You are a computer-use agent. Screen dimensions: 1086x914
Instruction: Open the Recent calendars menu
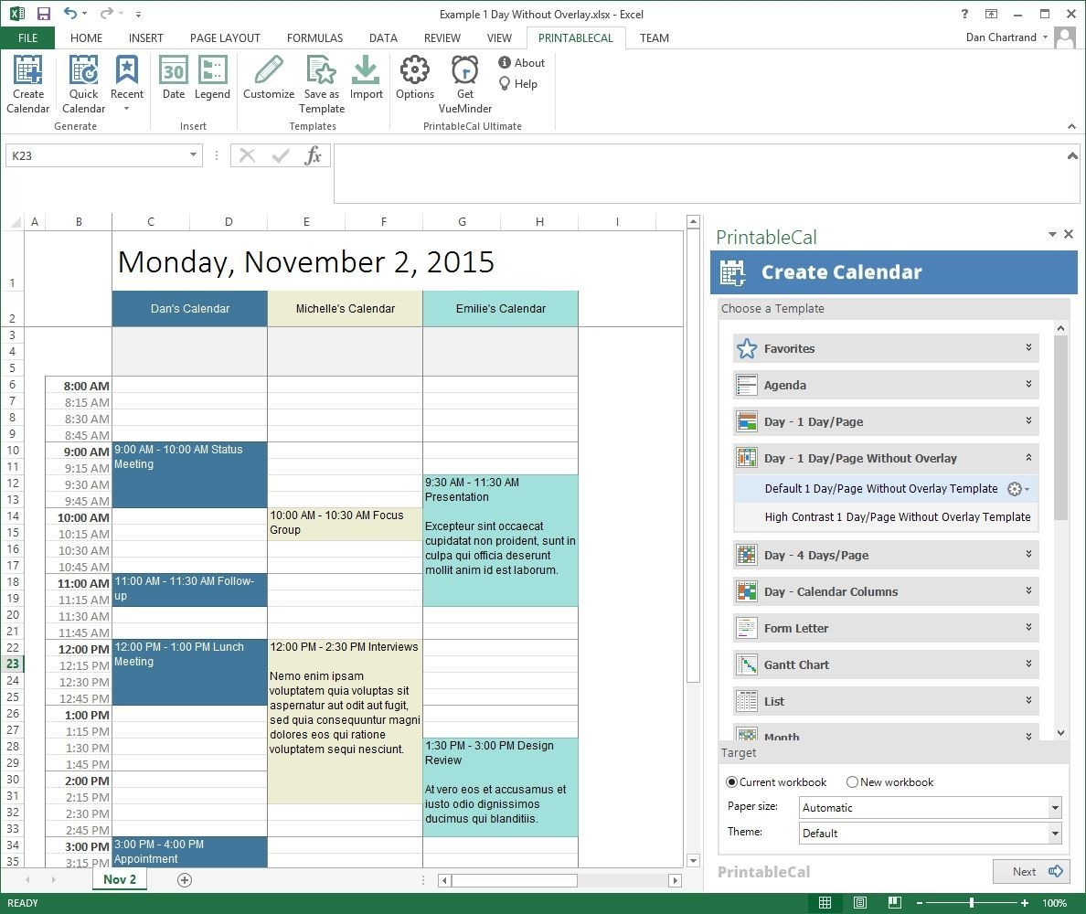pyautogui.click(x=127, y=84)
